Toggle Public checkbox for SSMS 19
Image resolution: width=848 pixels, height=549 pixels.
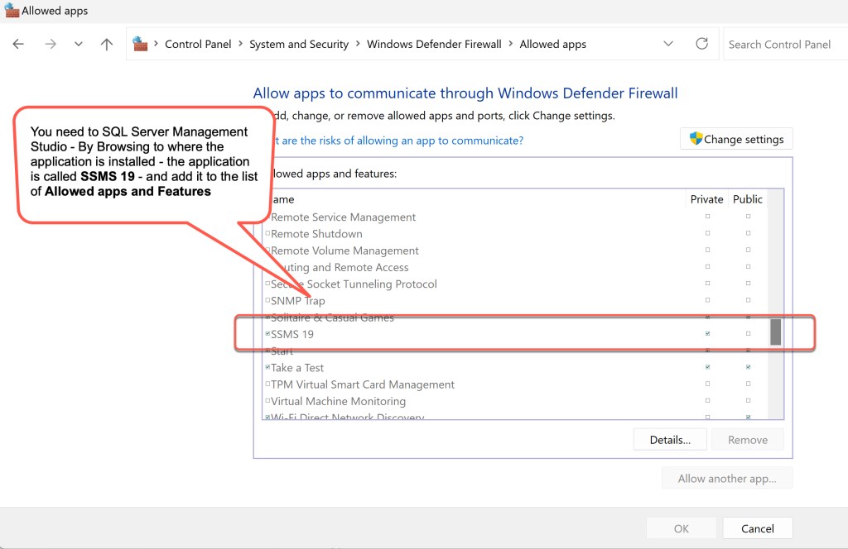[x=748, y=334]
